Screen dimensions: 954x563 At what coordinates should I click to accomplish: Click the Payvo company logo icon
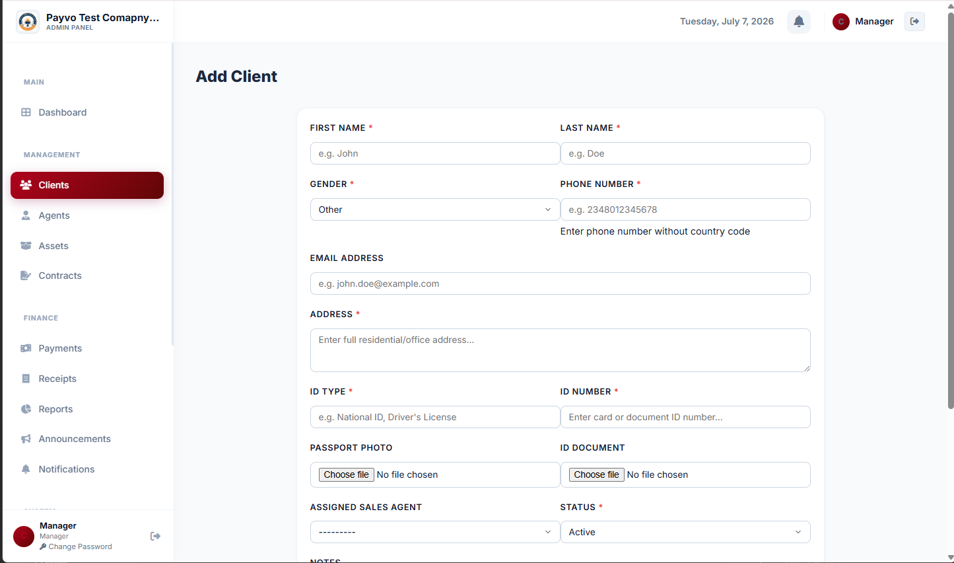pyautogui.click(x=28, y=22)
